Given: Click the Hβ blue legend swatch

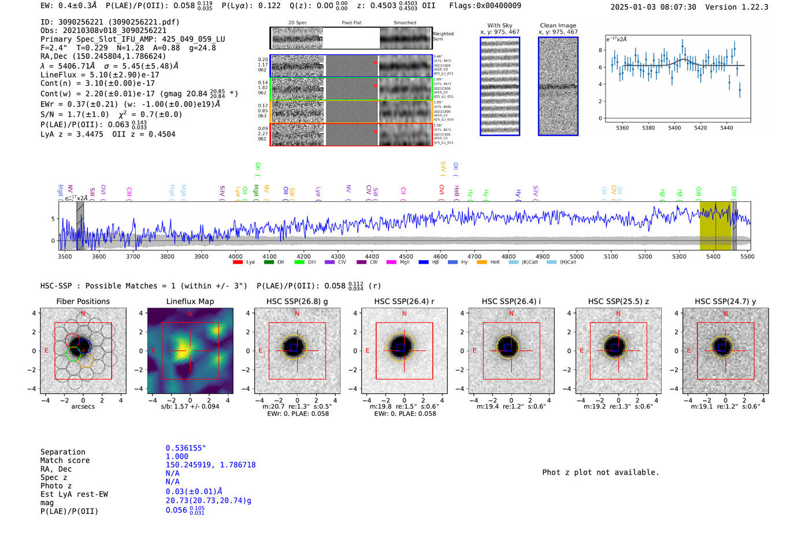Looking at the screenshot, I should point(424,262).
